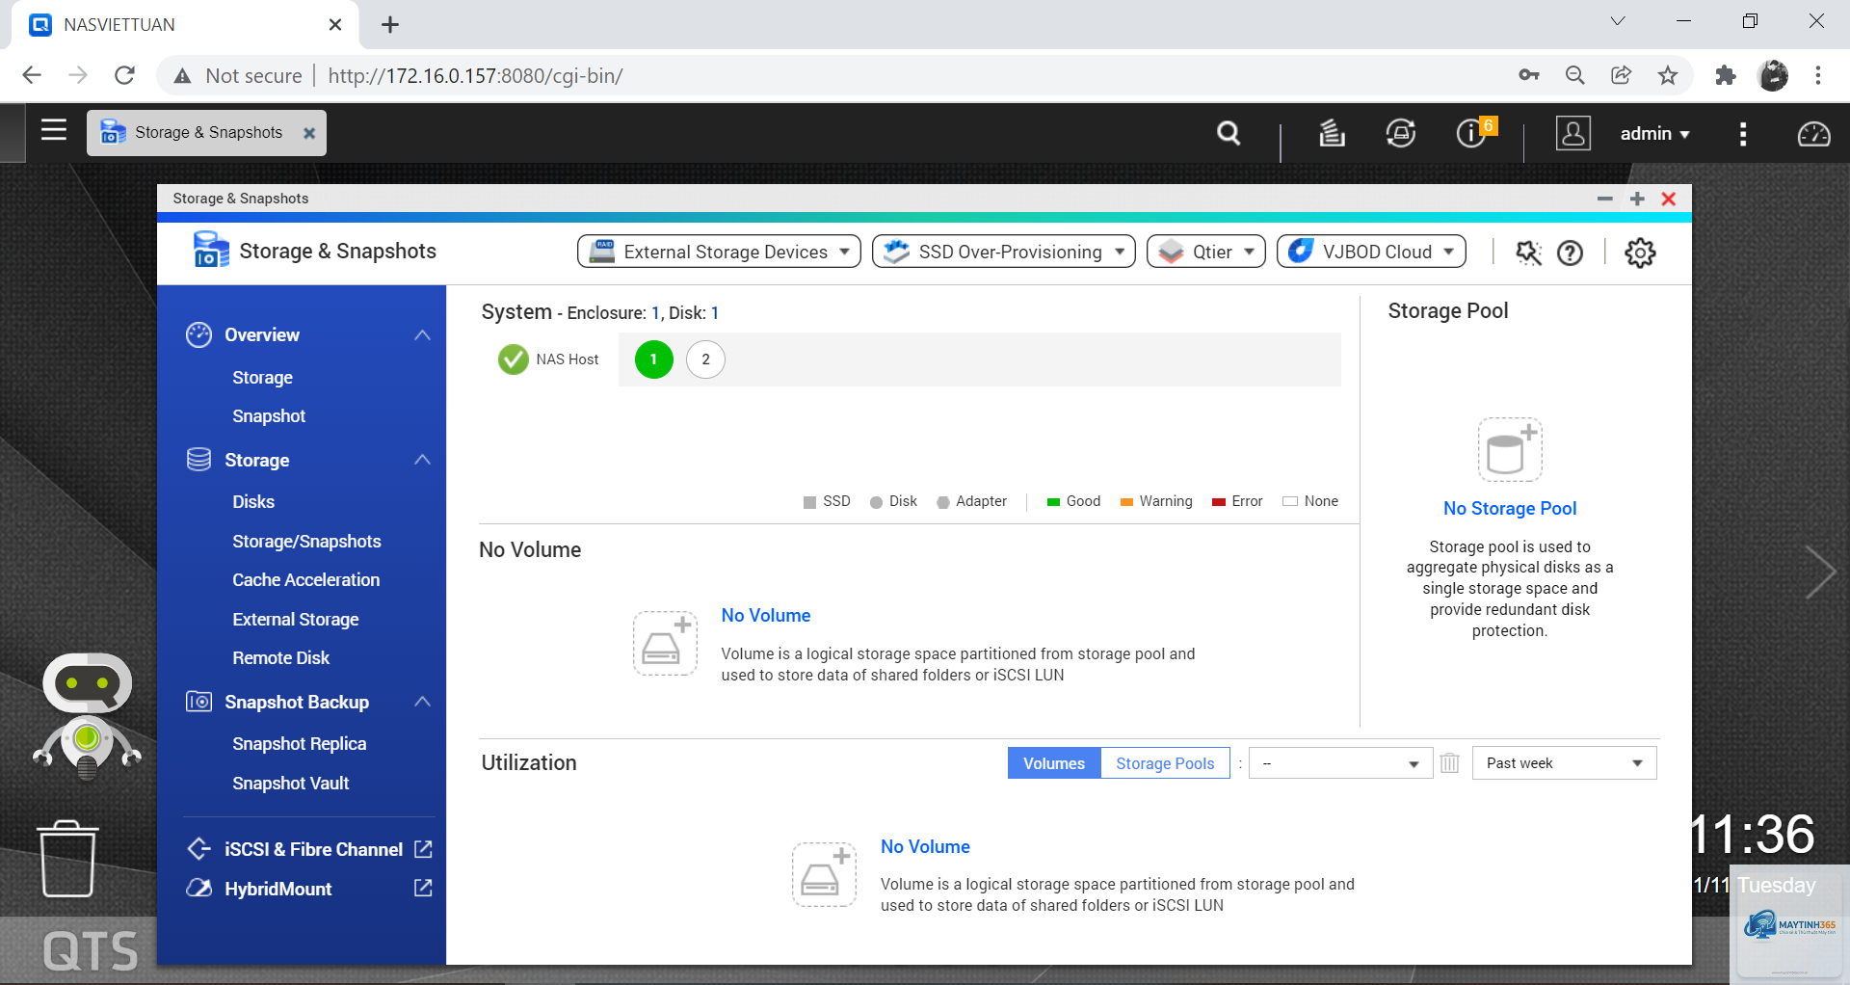The width and height of the screenshot is (1850, 985).
Task: Click external-link icon beside iSCSI & Fibre Channel
Action: [x=423, y=849]
